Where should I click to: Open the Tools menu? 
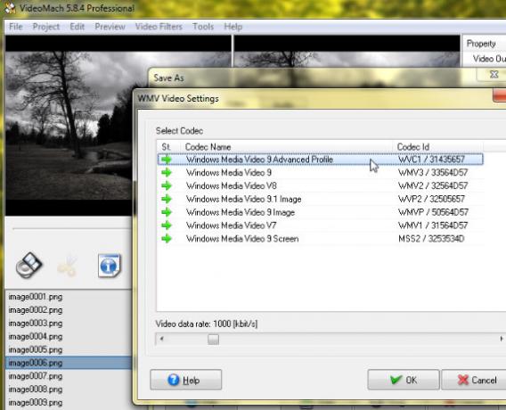[203, 27]
